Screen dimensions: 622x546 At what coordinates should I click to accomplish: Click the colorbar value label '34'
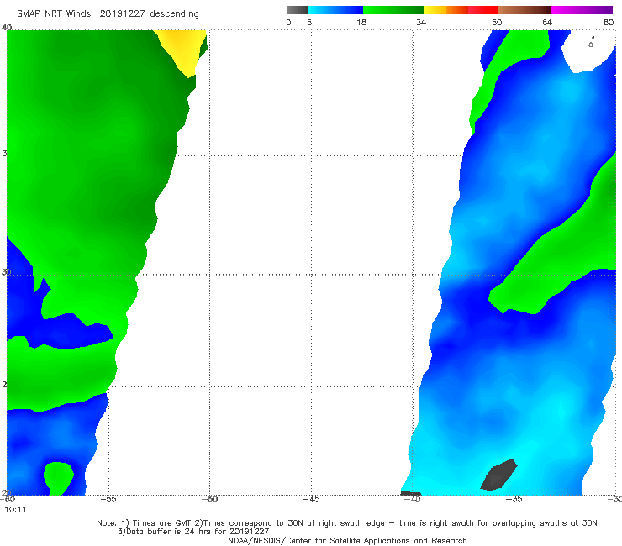(421, 23)
